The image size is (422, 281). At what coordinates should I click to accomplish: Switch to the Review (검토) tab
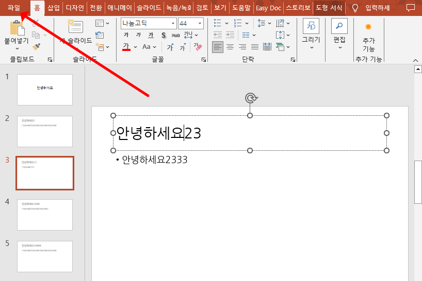pyautogui.click(x=202, y=8)
